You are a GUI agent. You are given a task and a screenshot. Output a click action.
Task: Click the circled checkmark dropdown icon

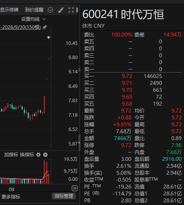[x=50, y=10]
